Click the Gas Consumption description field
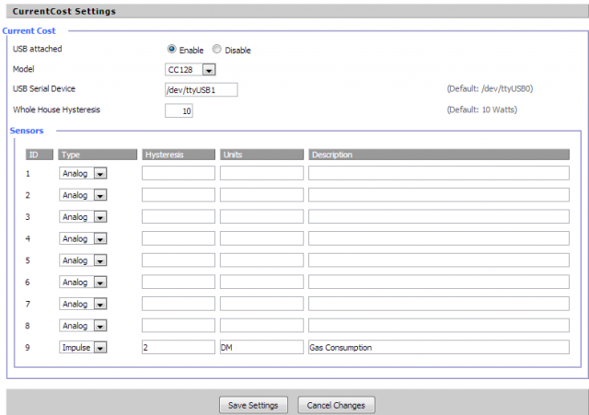This screenshot has height=415, width=589. point(439,348)
